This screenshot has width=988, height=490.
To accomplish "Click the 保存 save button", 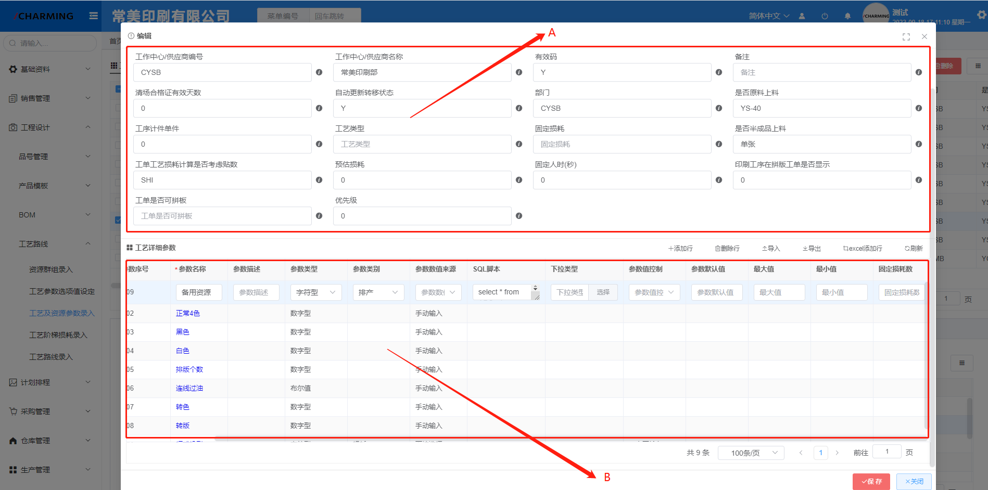I will point(871,482).
